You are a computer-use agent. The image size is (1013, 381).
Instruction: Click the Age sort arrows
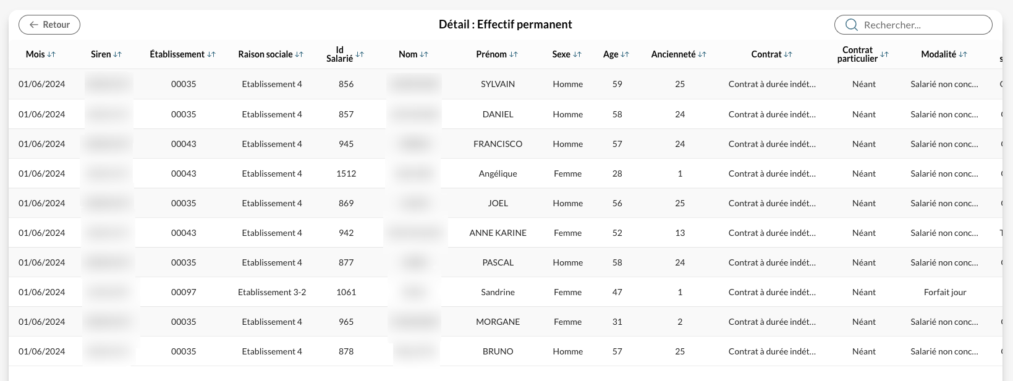click(625, 54)
